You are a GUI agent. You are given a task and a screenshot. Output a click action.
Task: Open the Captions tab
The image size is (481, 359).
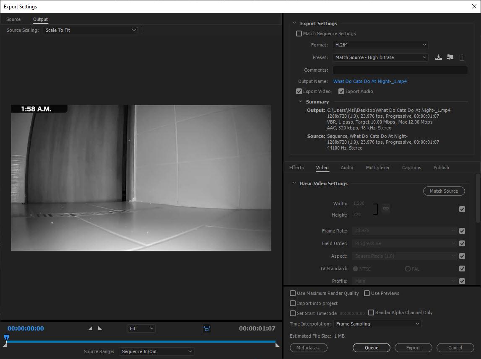pyautogui.click(x=412, y=168)
